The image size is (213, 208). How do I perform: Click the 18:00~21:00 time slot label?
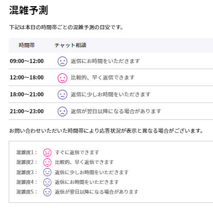tap(27, 94)
